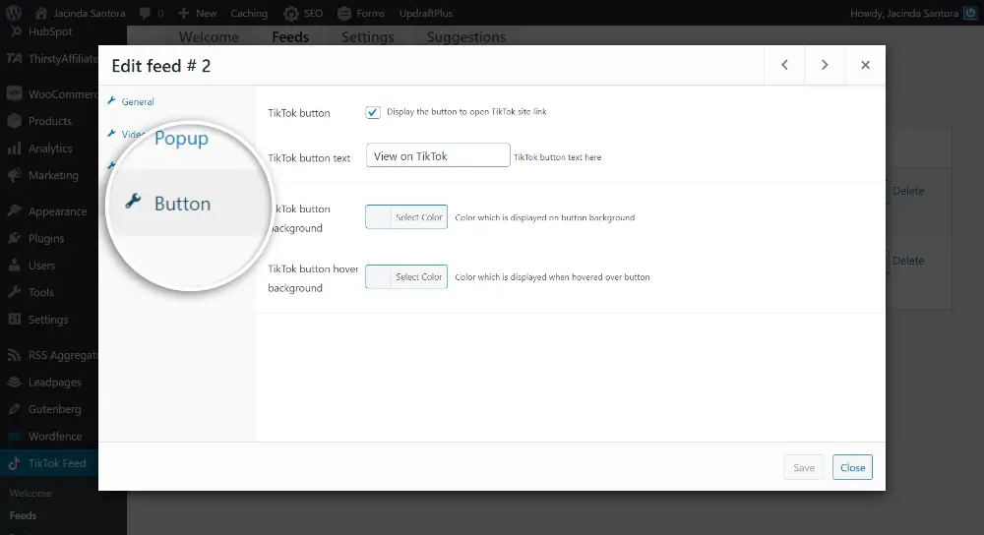Select the Button section in sidebar

(182, 204)
